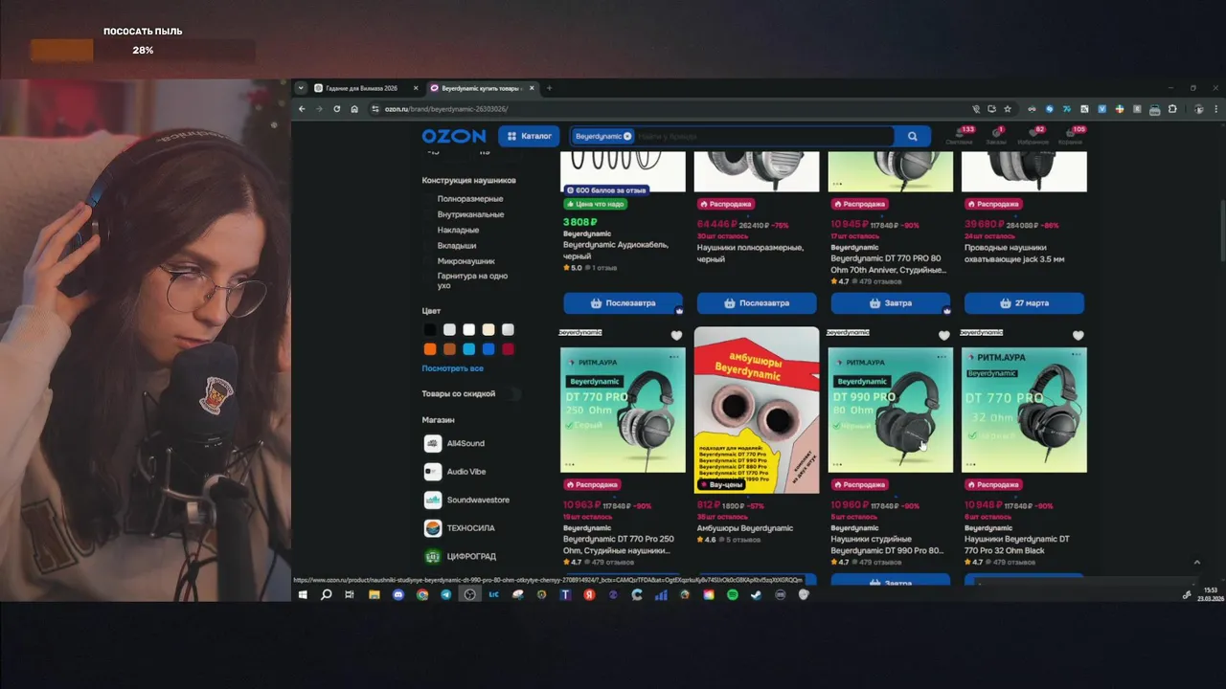Open Windows Start menu
The height and width of the screenshot is (689, 1226).
(303, 594)
